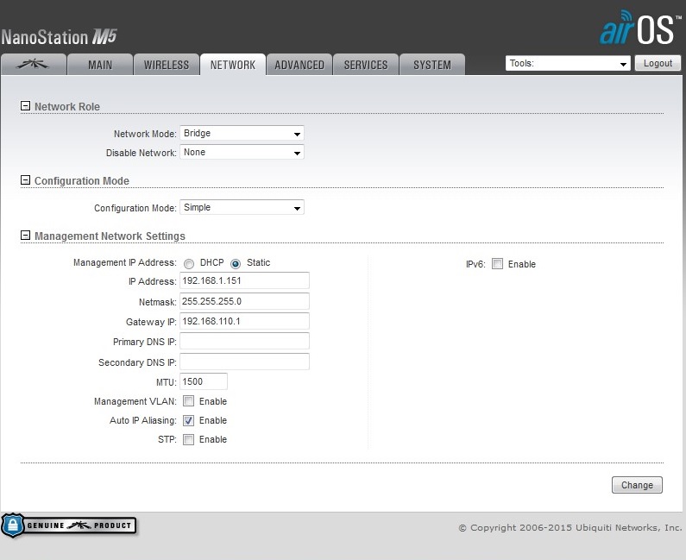Image resolution: width=686 pixels, height=560 pixels.
Task: Collapse the Network Role section
Action: [25, 106]
